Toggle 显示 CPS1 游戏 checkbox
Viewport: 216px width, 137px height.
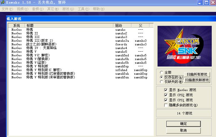(x=166, y=100)
